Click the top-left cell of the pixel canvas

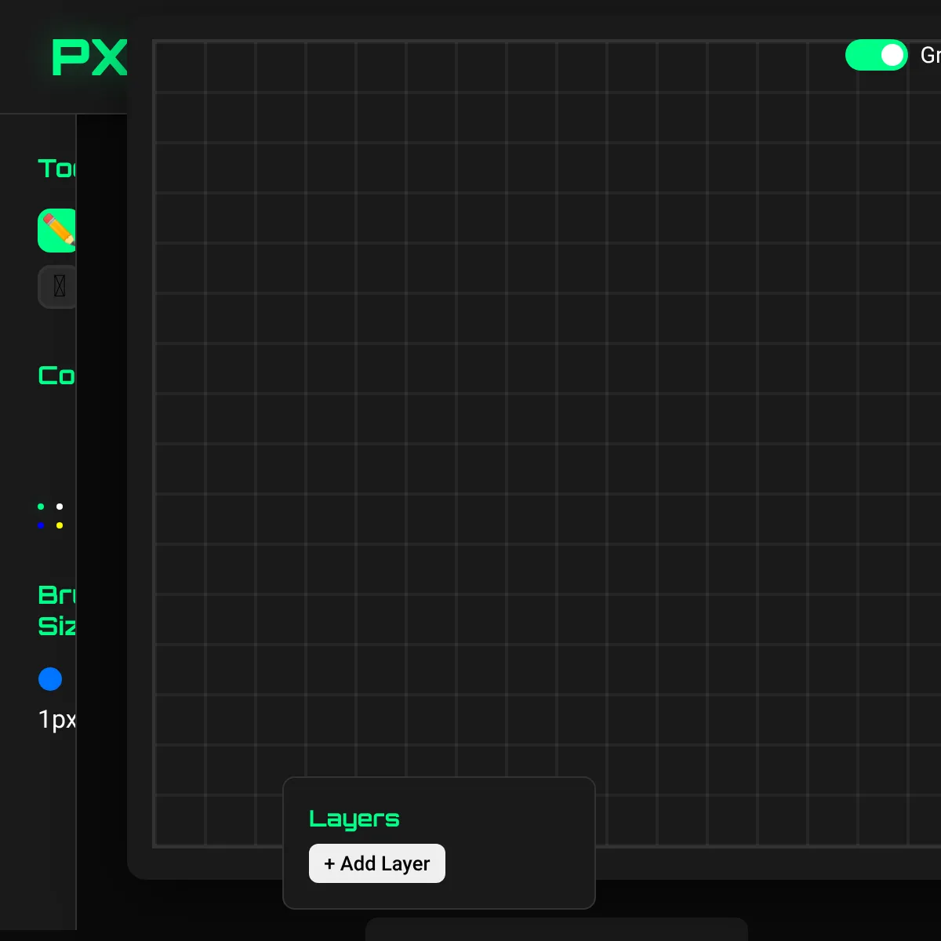(180, 67)
